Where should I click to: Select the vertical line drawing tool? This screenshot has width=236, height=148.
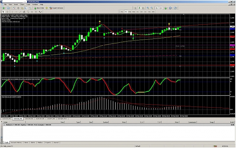12,12
